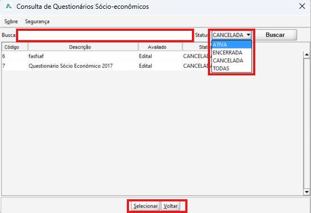Click the Selecionar button
The image size is (311, 213).
pos(146,206)
